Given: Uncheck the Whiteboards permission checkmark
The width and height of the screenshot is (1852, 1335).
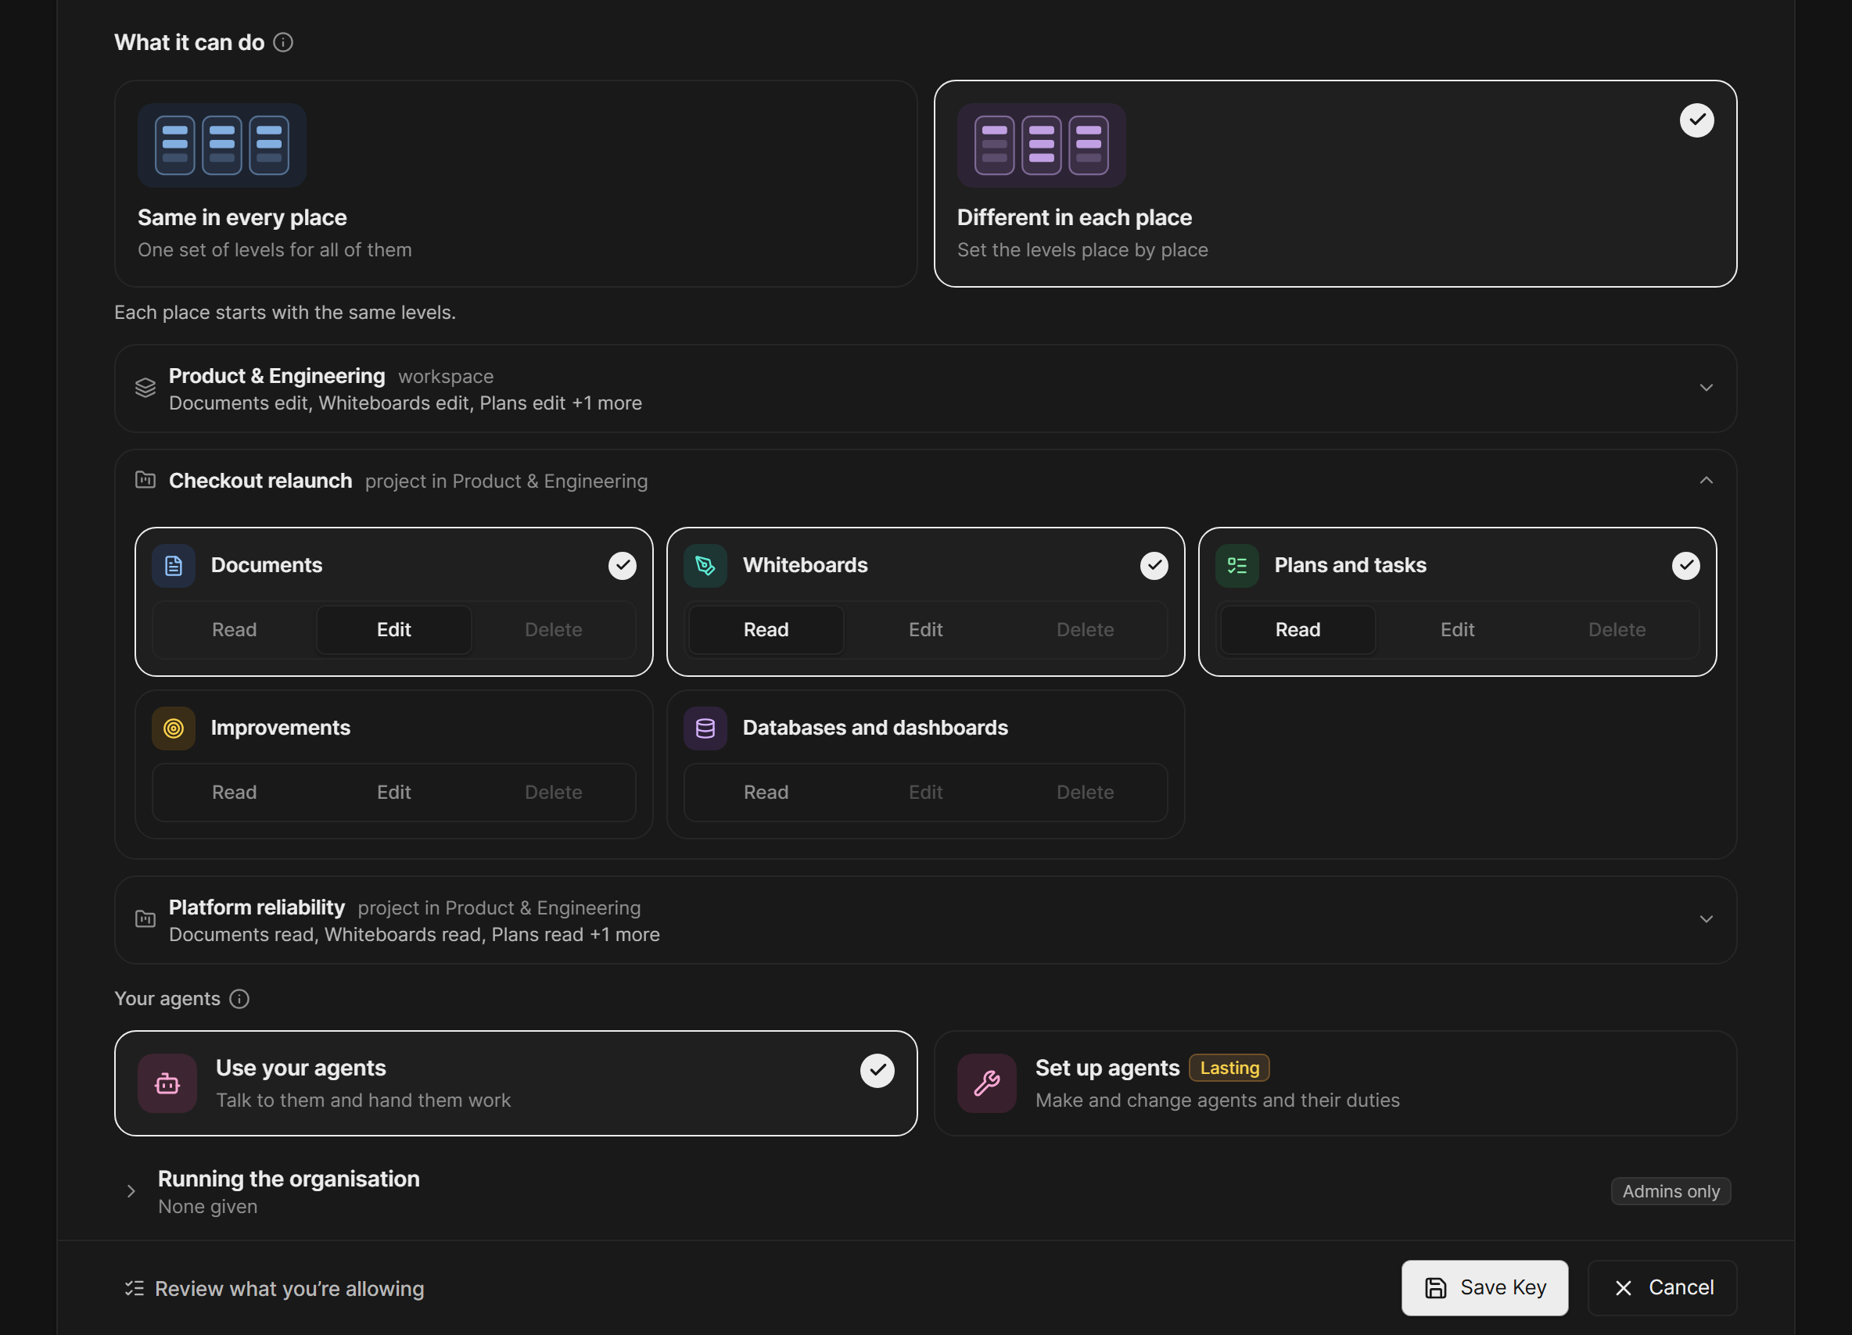Looking at the screenshot, I should pos(1154,565).
